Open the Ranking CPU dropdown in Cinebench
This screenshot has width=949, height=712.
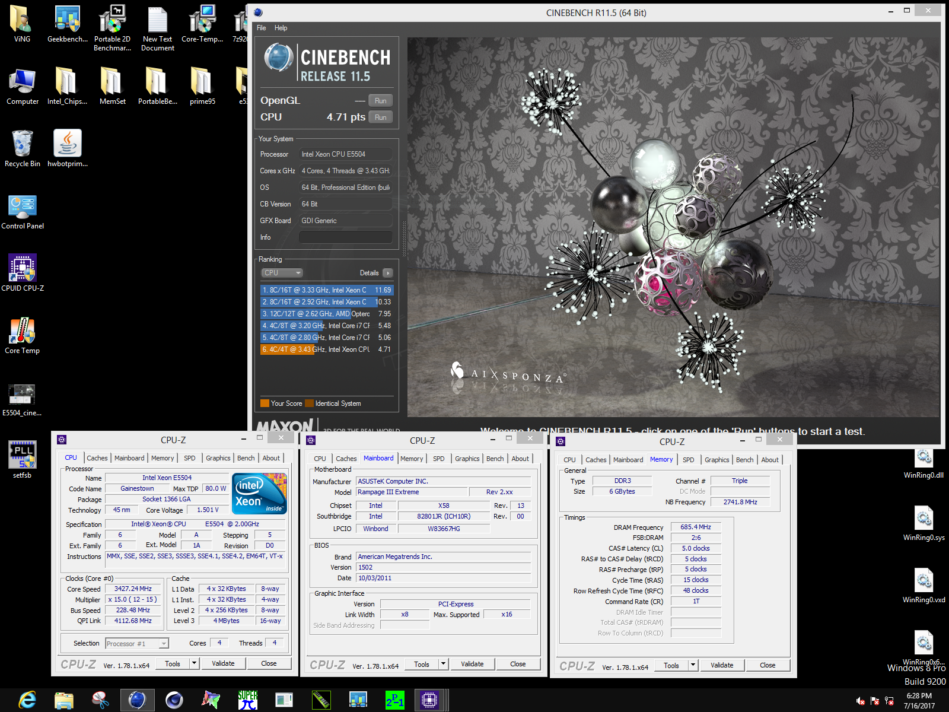pos(282,273)
